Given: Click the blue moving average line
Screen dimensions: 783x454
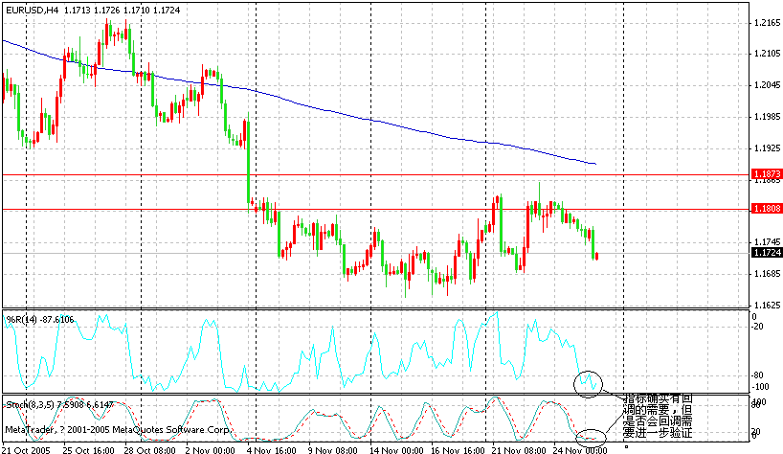Looking at the screenshot, I should pyautogui.click(x=300, y=103).
